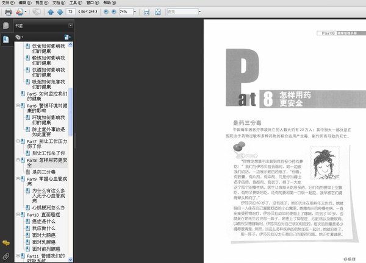Select bookmark 癌症是什么

click(x=44, y=222)
